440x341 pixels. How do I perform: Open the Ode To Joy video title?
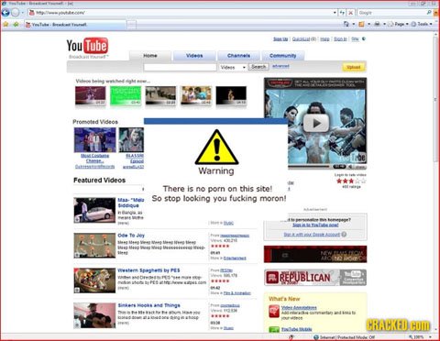[131, 236]
